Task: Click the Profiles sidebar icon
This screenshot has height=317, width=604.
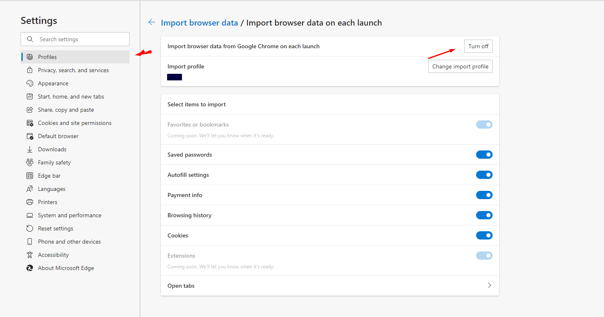Action: click(29, 57)
